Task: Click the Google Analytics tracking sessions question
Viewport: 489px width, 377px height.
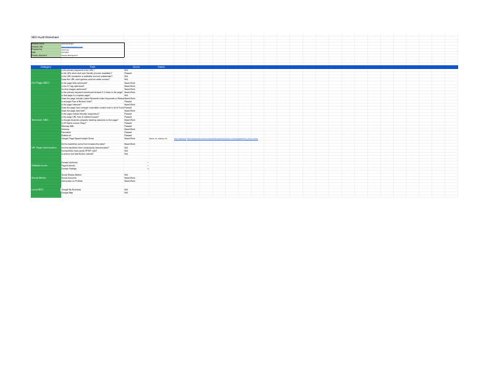Action: click(93, 120)
